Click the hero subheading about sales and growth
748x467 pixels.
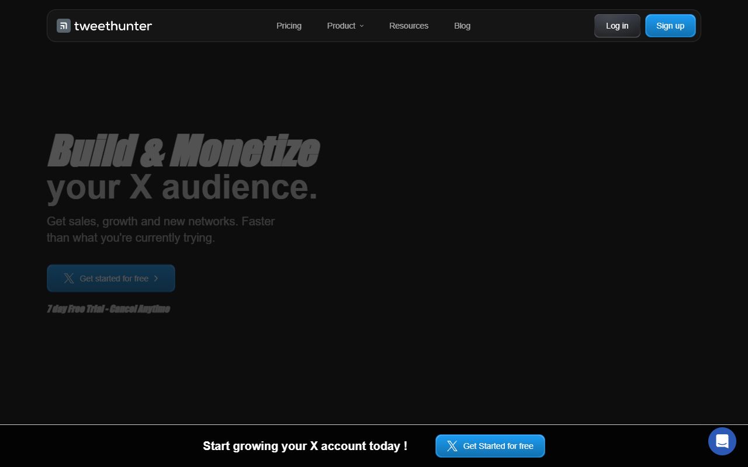[161, 229]
